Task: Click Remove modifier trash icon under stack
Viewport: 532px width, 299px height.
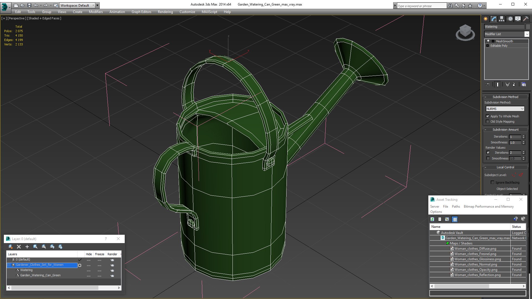Action: tap(514, 84)
